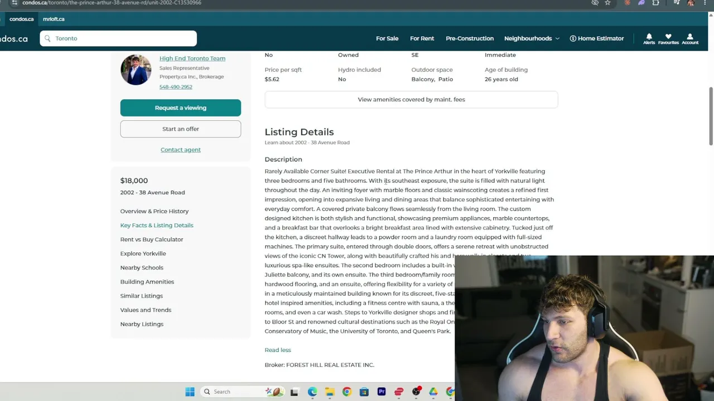Jump to Values and Trends section
Viewport: 714px width, 401px height.
point(146,310)
